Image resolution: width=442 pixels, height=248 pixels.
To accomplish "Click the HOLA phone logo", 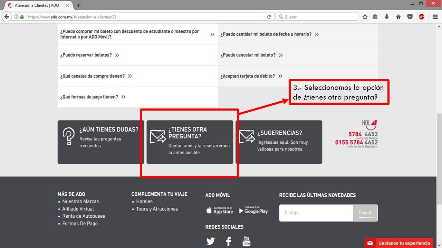I will (370, 125).
